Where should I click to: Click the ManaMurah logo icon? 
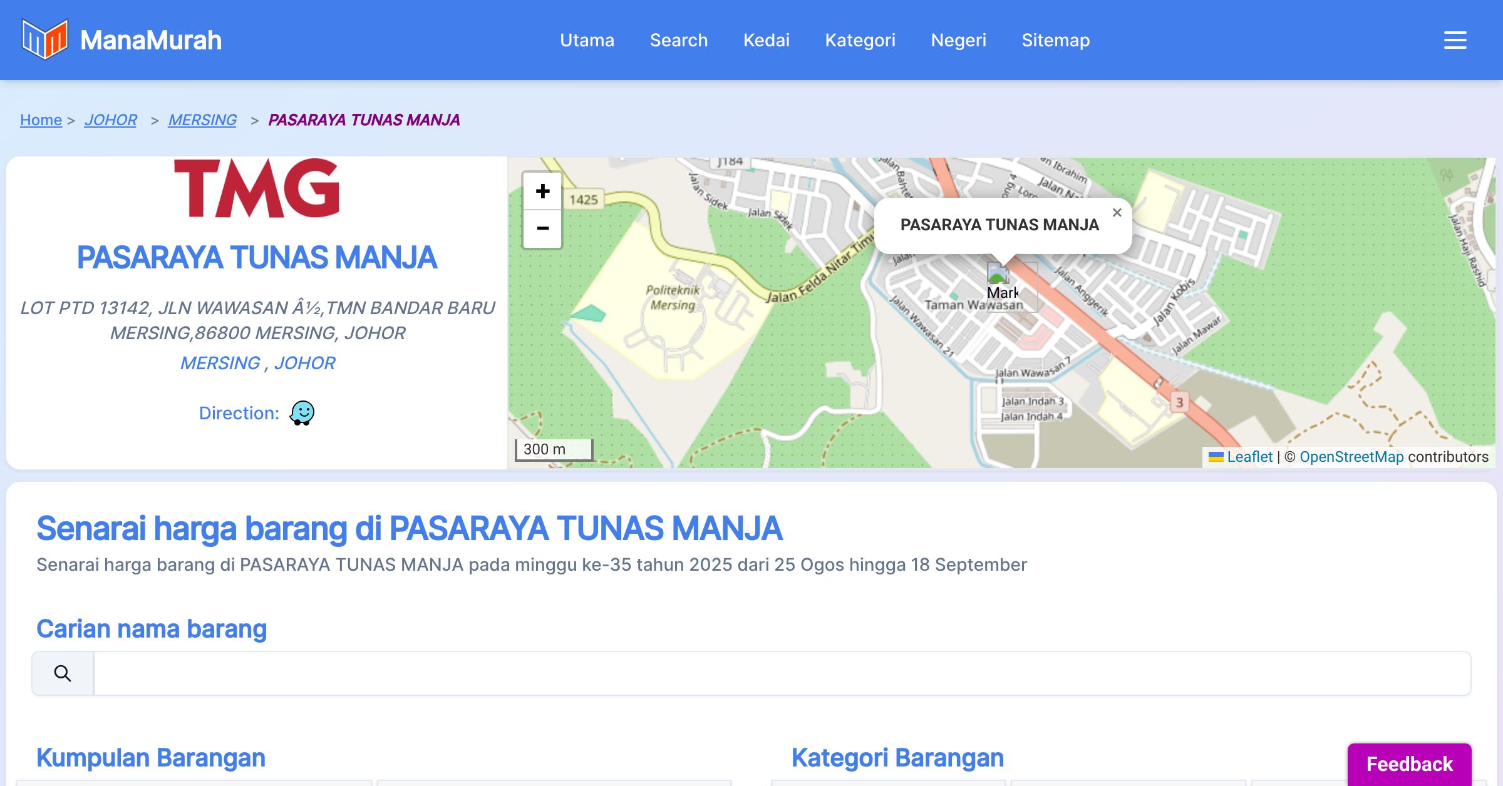click(x=44, y=39)
